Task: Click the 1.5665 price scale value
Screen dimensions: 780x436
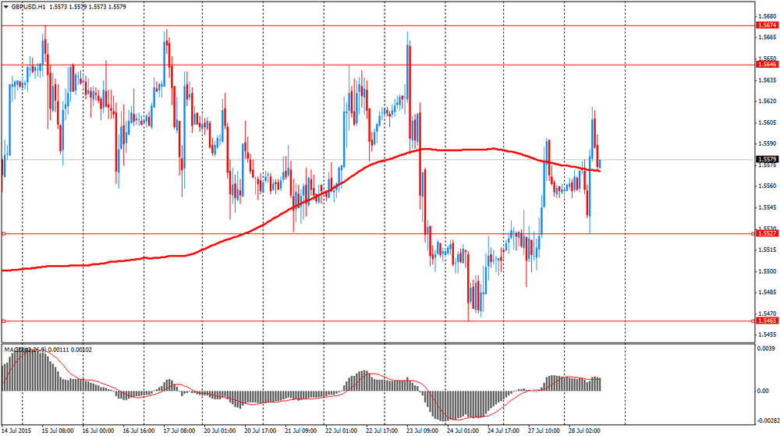Action: tap(767, 37)
